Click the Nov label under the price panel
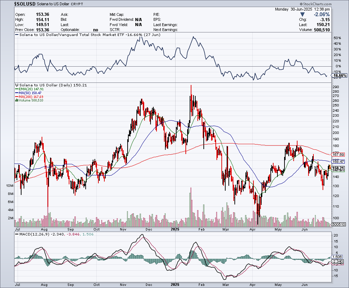 click(x=123, y=229)
